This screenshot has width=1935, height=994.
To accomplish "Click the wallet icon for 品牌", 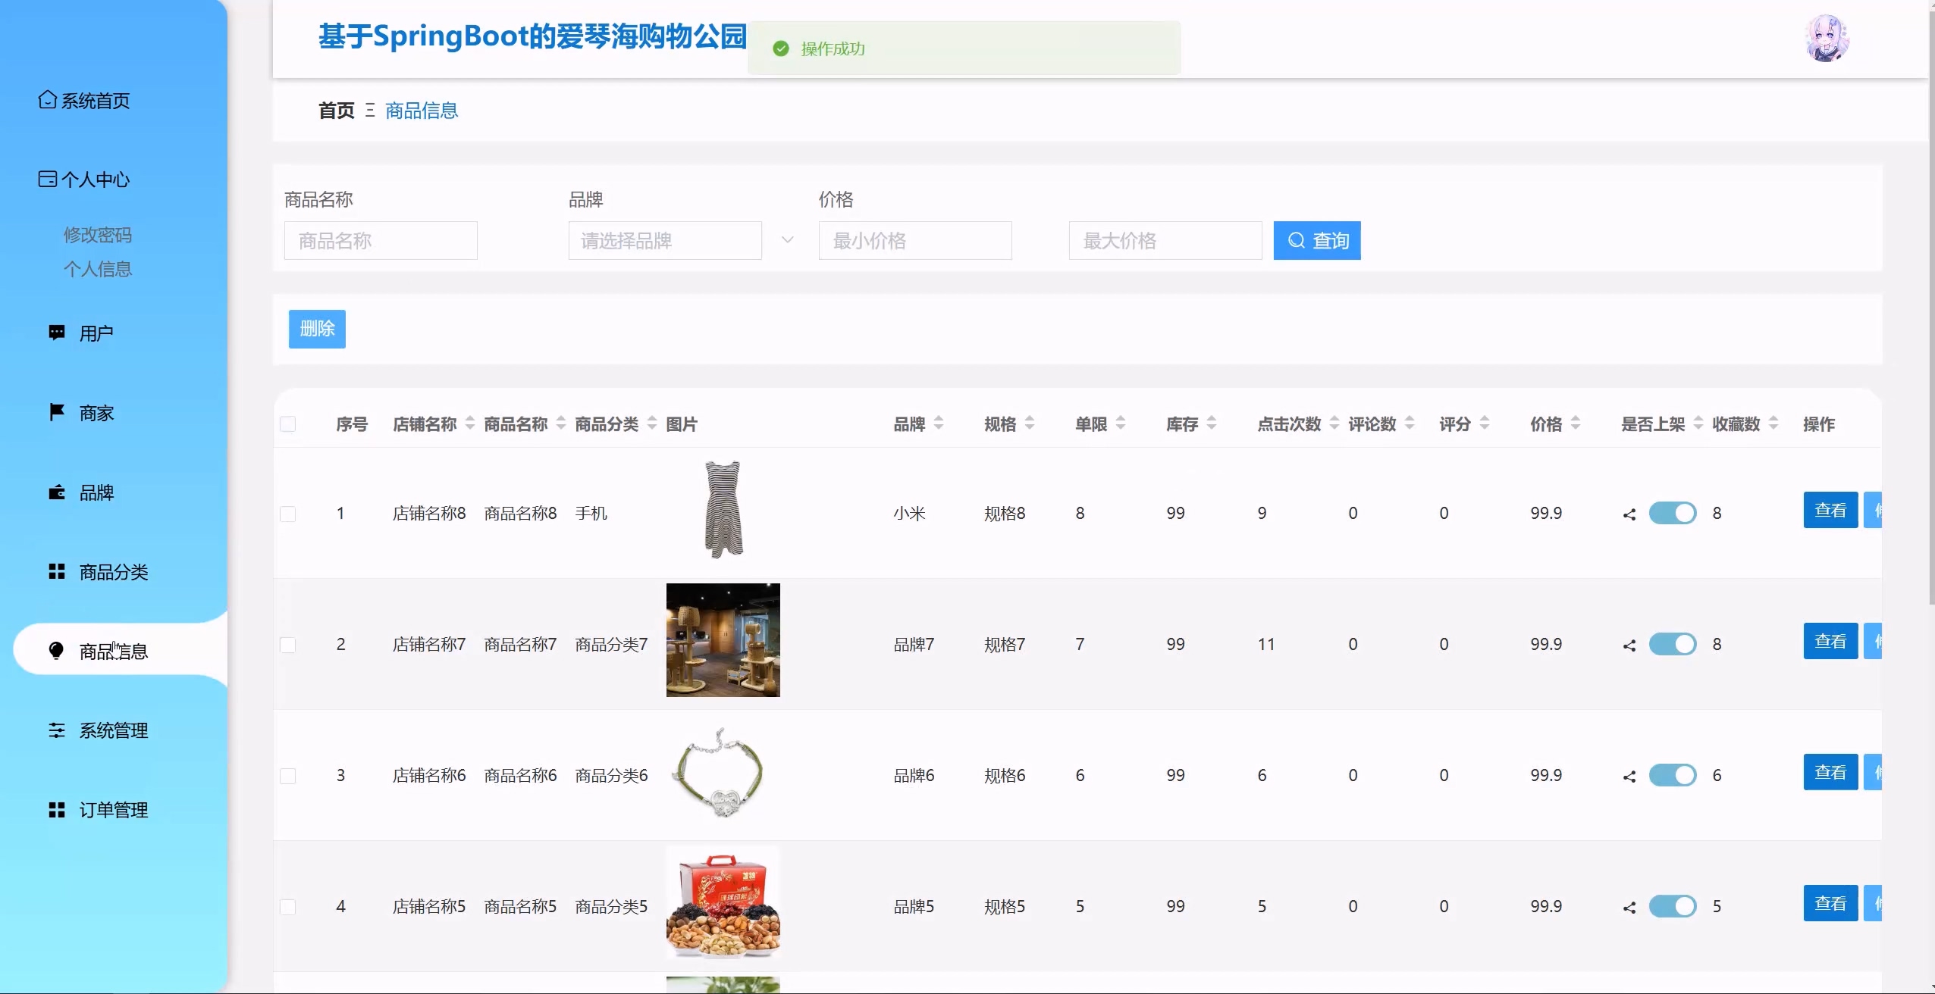I will coord(57,492).
